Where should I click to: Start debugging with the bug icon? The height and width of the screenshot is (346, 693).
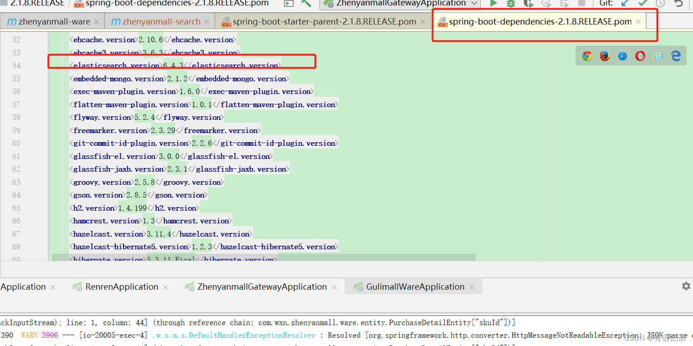coord(511,3)
